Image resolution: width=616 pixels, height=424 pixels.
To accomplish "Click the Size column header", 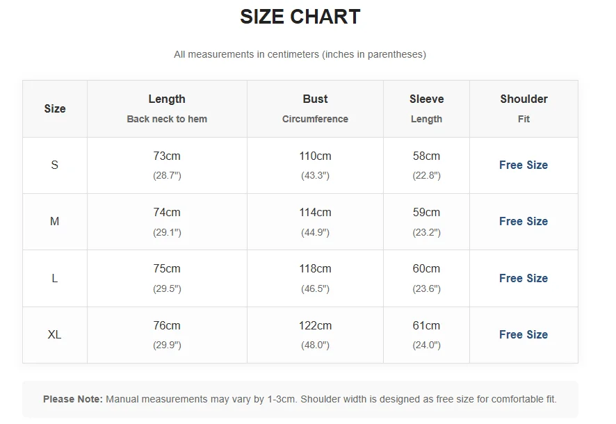I will [x=55, y=109].
